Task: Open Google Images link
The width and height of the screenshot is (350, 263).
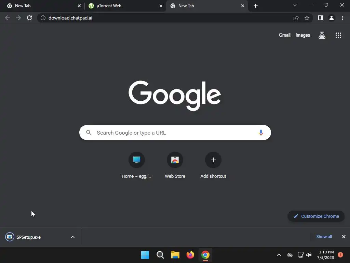Action: (303, 35)
